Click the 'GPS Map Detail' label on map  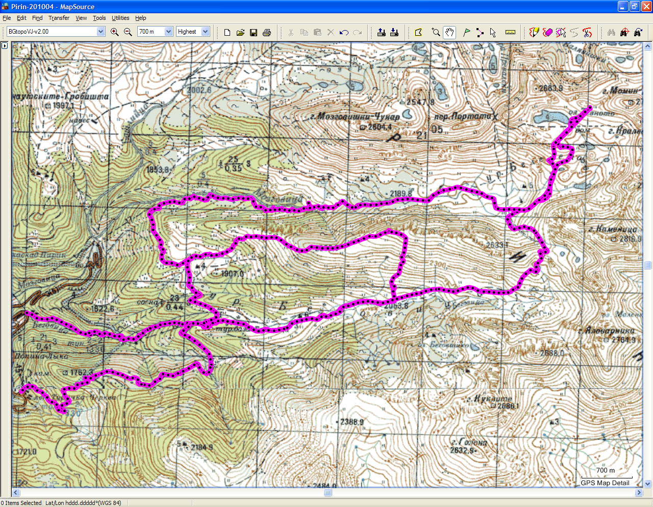pyautogui.click(x=605, y=483)
